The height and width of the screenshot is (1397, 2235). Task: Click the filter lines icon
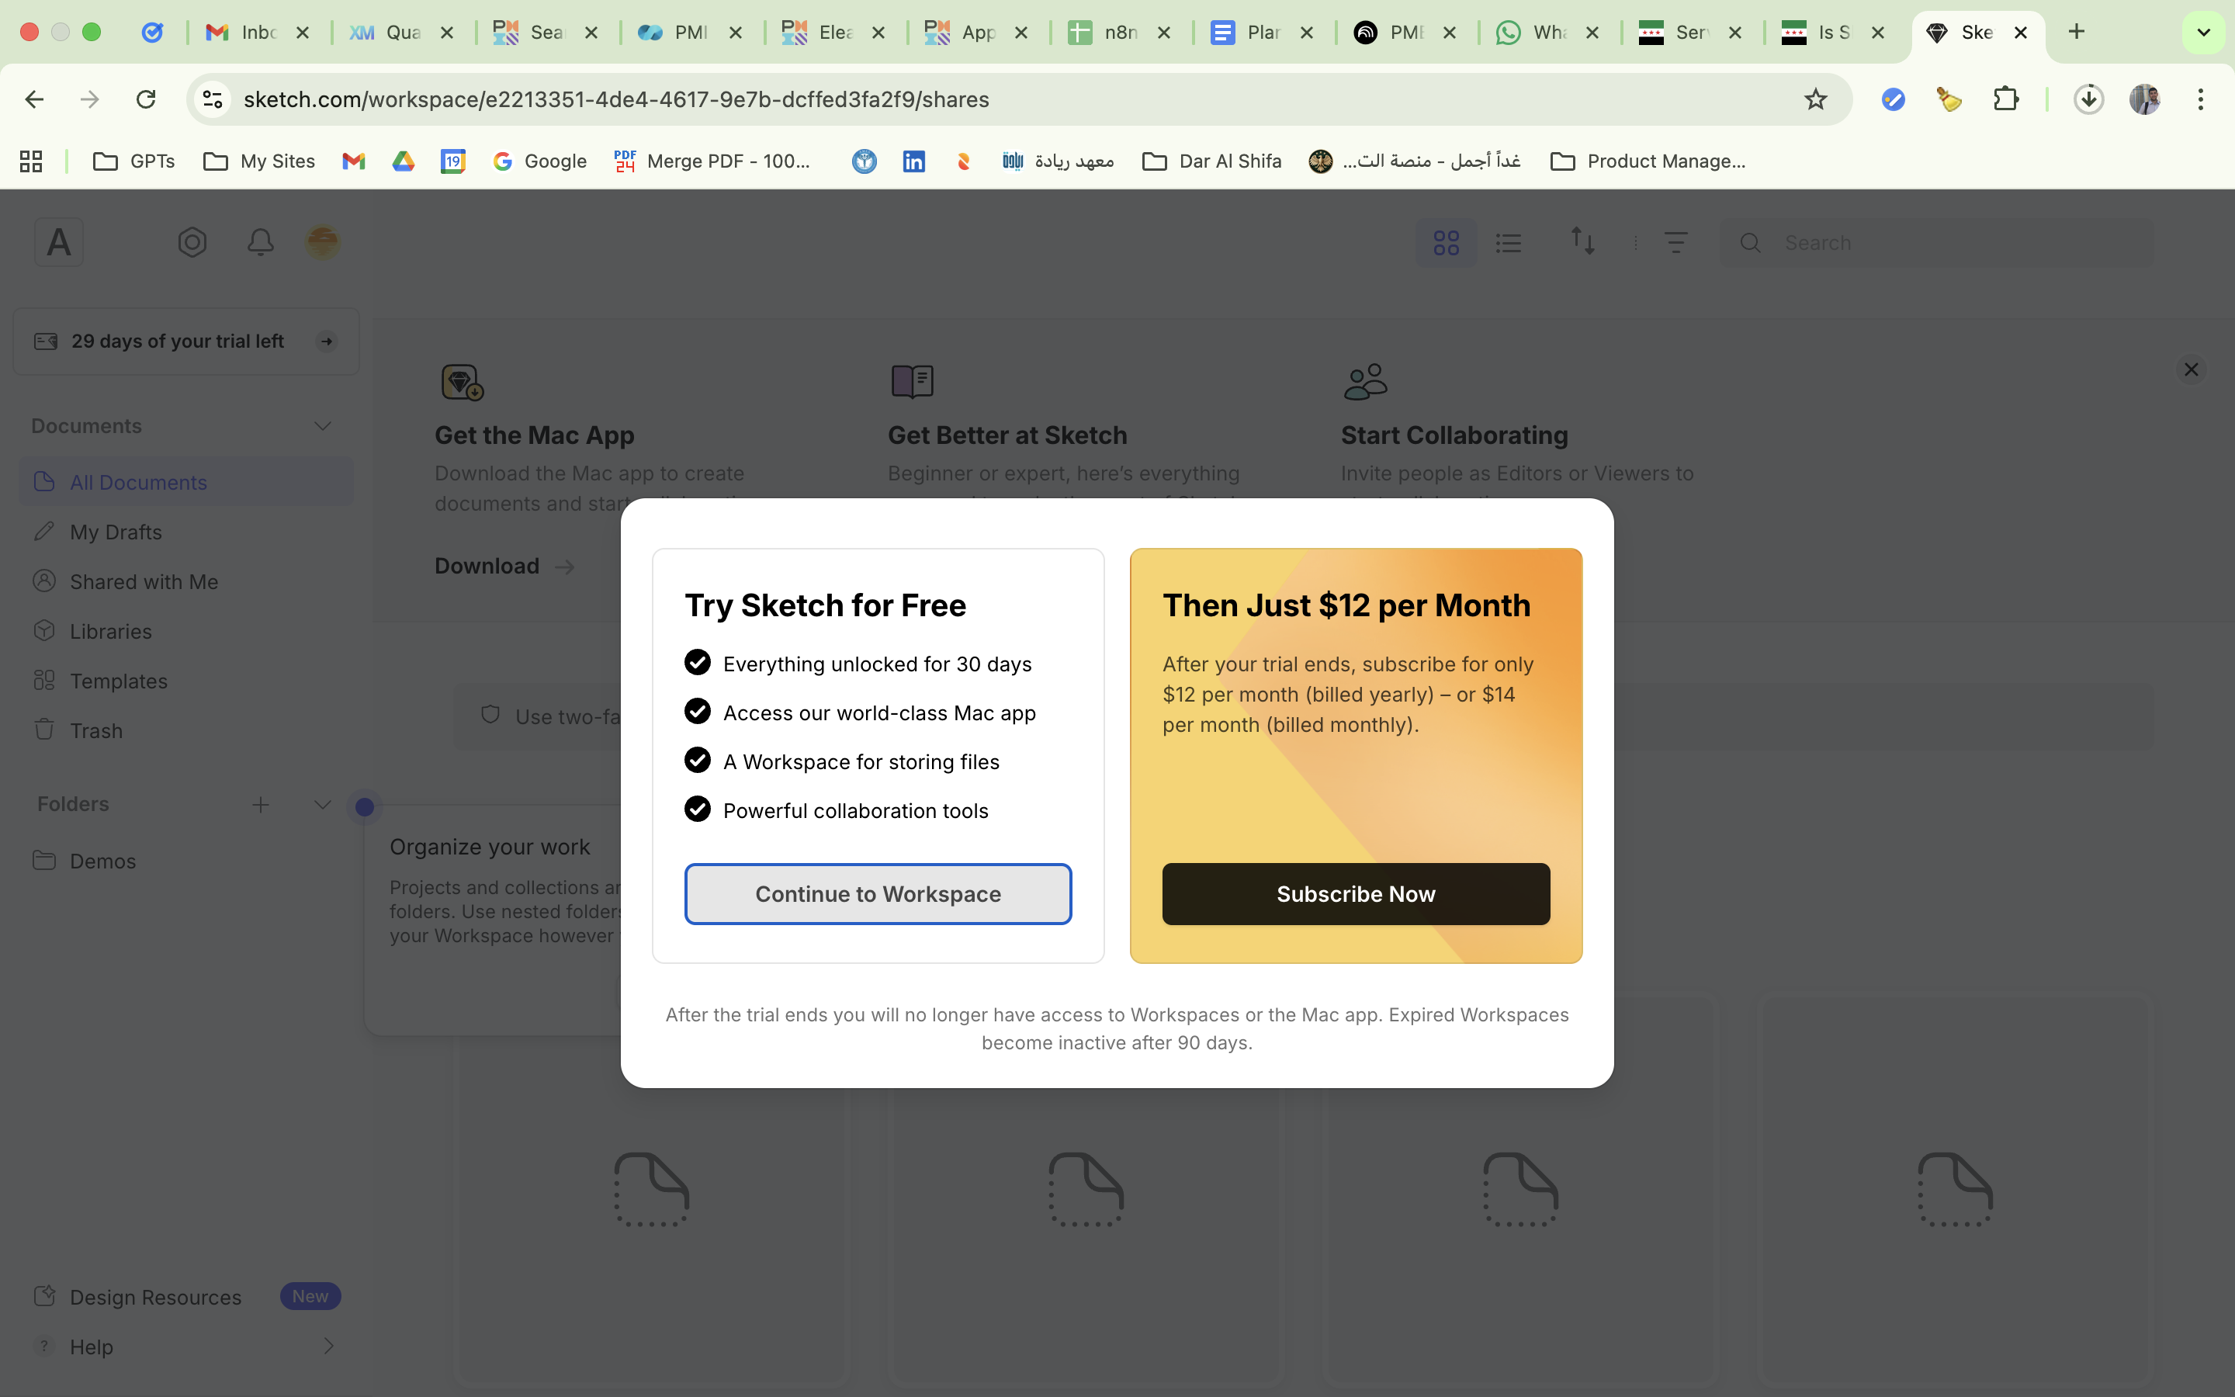[x=1675, y=242]
